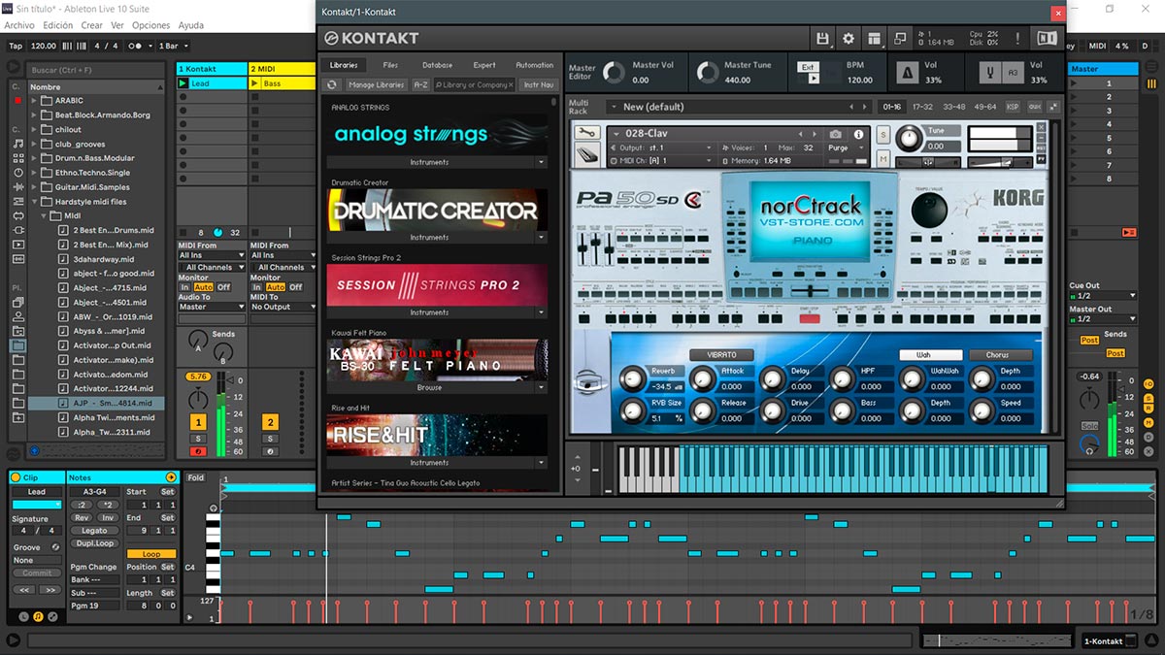Open the Sounds category in Ableton browser
This screenshot has width=1165, height=655.
[19, 143]
